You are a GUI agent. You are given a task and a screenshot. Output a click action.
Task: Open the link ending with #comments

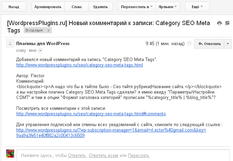click(x=91, y=114)
